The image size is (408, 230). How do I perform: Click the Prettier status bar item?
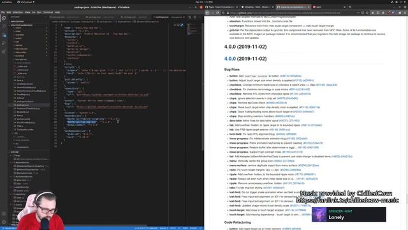pyautogui.click(x=193, y=228)
